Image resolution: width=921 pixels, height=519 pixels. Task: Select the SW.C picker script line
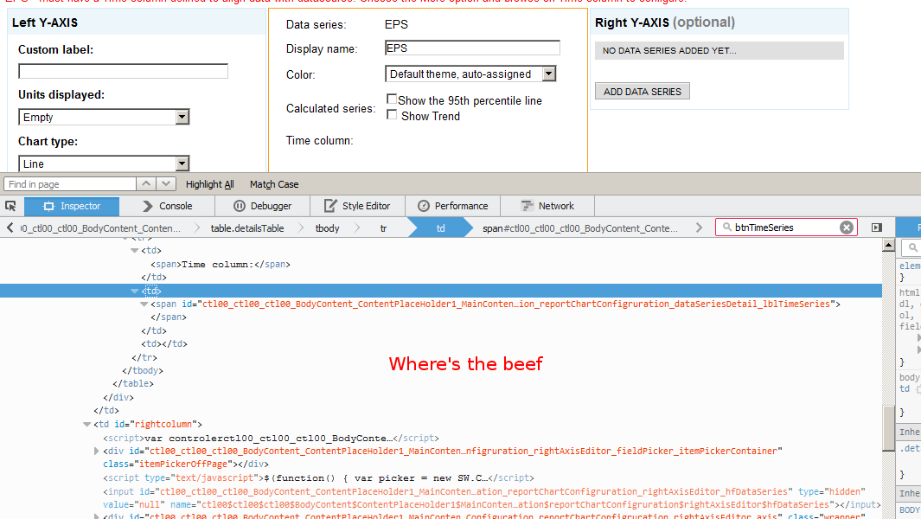point(318,477)
